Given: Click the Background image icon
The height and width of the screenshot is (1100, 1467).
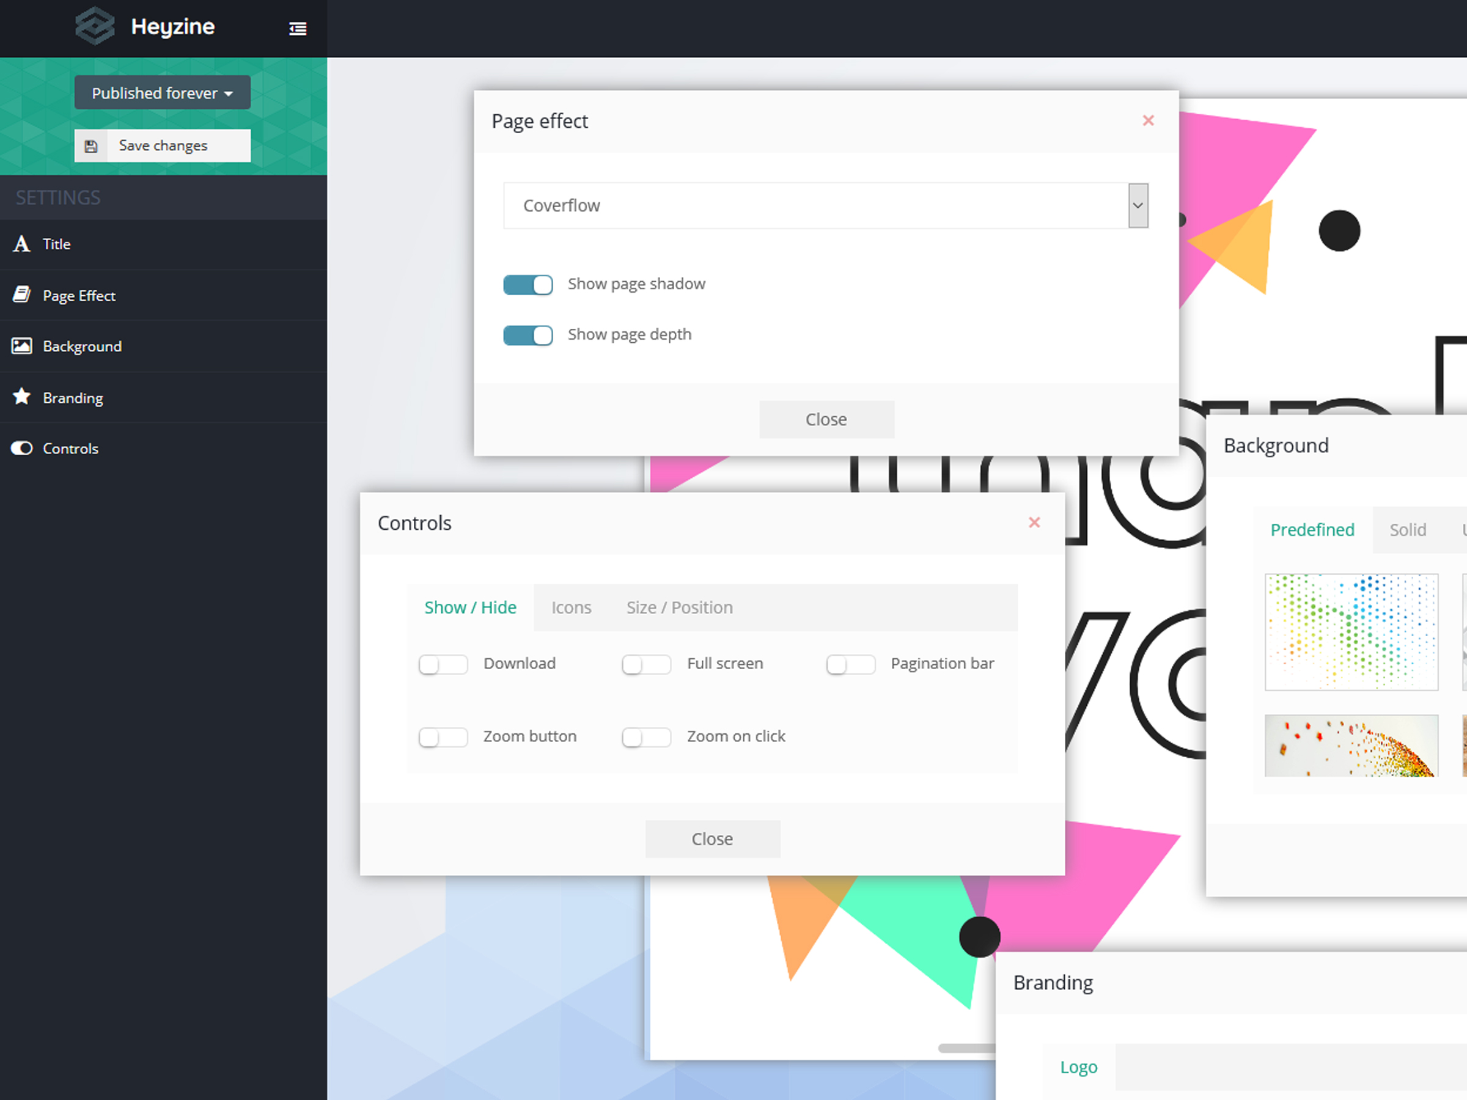Looking at the screenshot, I should (x=22, y=346).
